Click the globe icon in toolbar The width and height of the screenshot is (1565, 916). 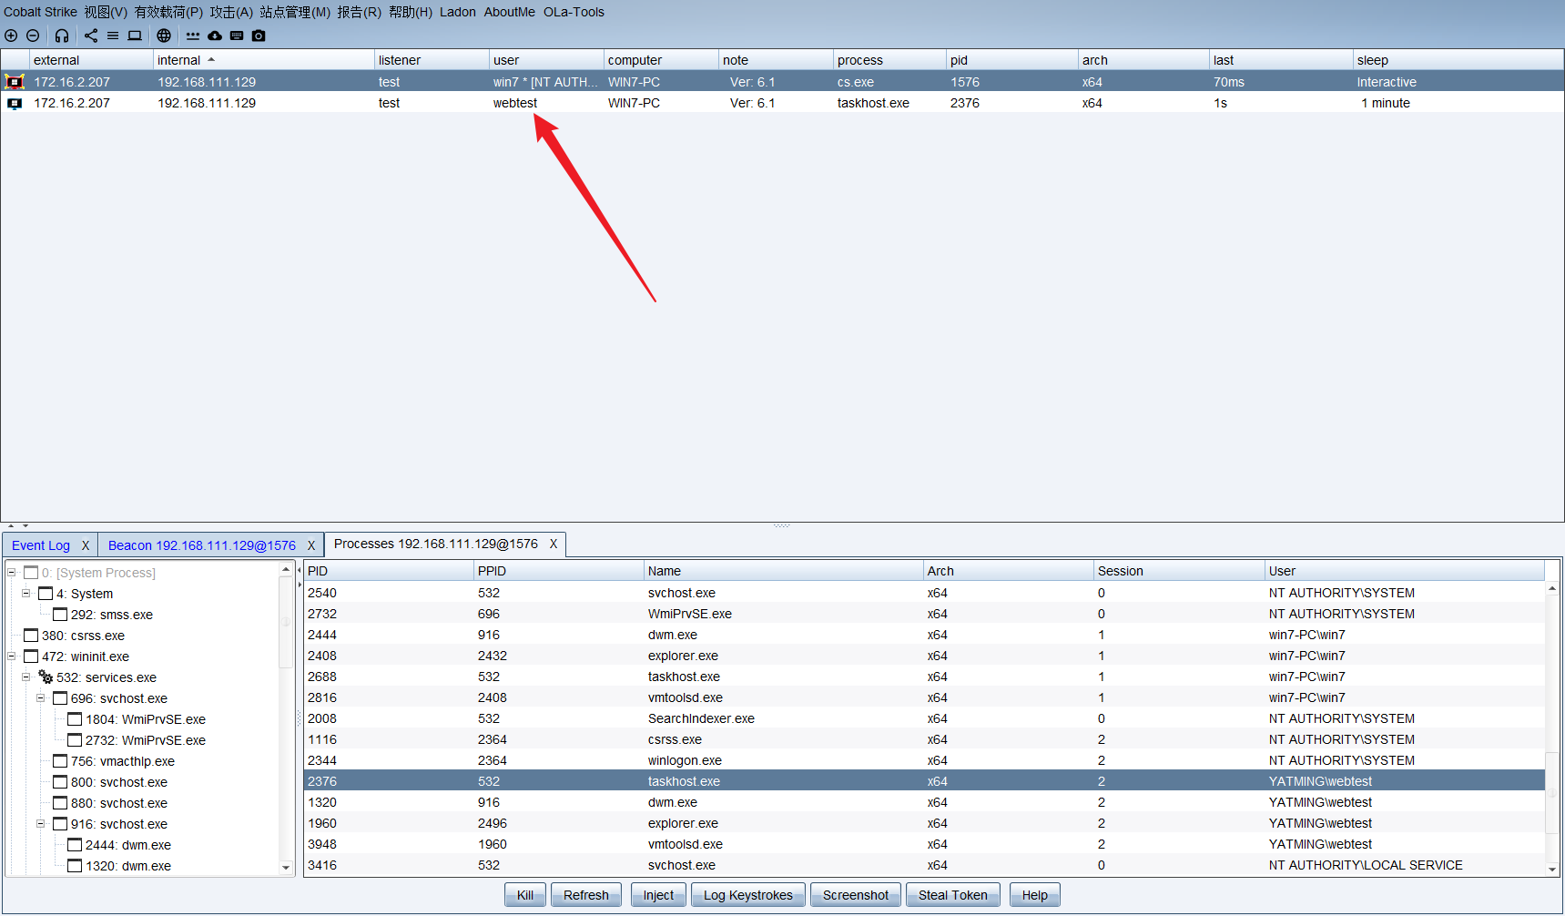[x=164, y=36]
